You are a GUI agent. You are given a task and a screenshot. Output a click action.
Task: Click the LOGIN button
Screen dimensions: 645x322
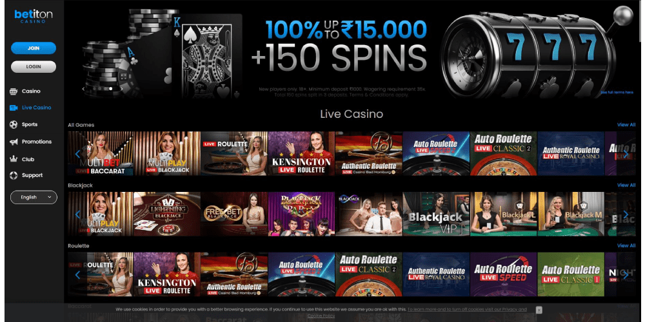[x=34, y=66]
